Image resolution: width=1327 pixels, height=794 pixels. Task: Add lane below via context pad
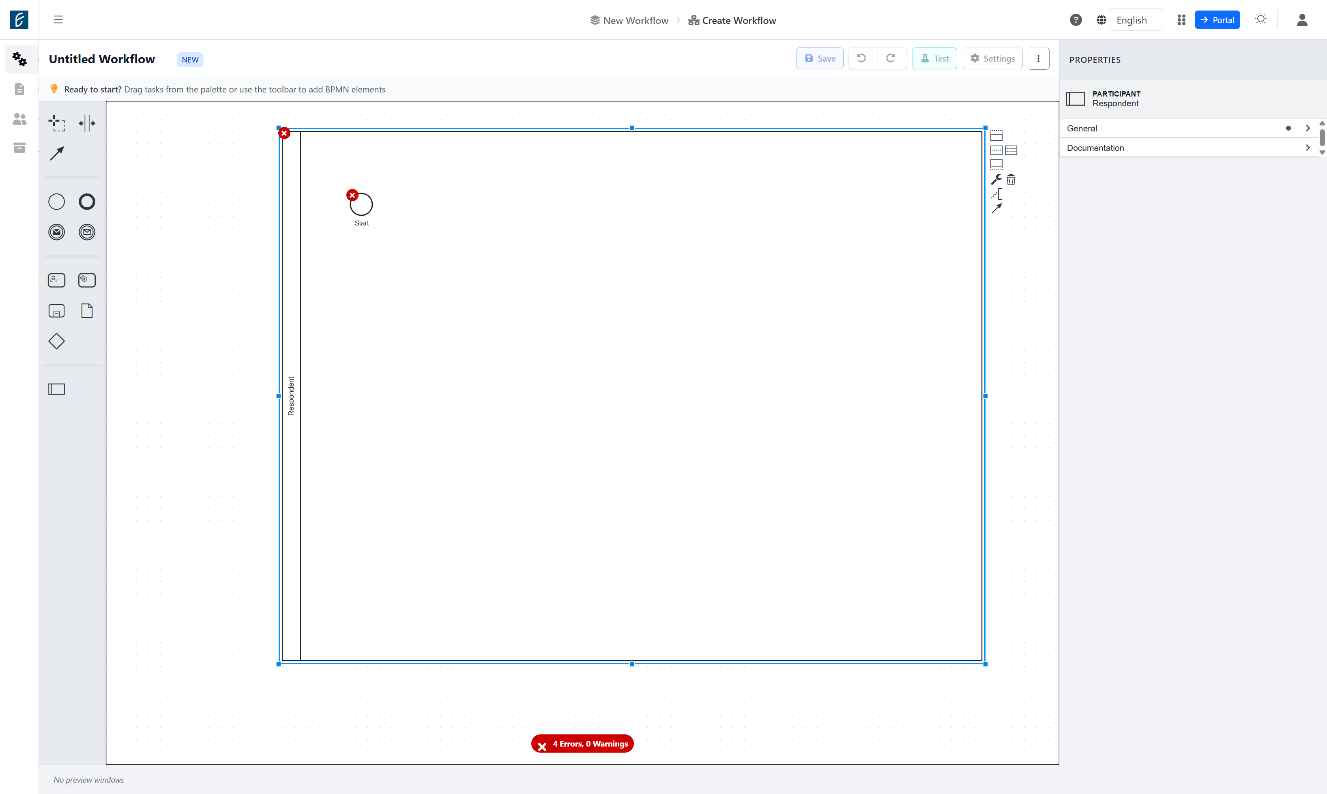pyautogui.click(x=996, y=165)
